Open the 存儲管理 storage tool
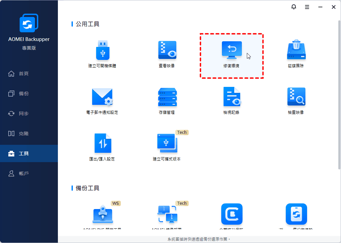The image size is (341, 243). click(167, 97)
